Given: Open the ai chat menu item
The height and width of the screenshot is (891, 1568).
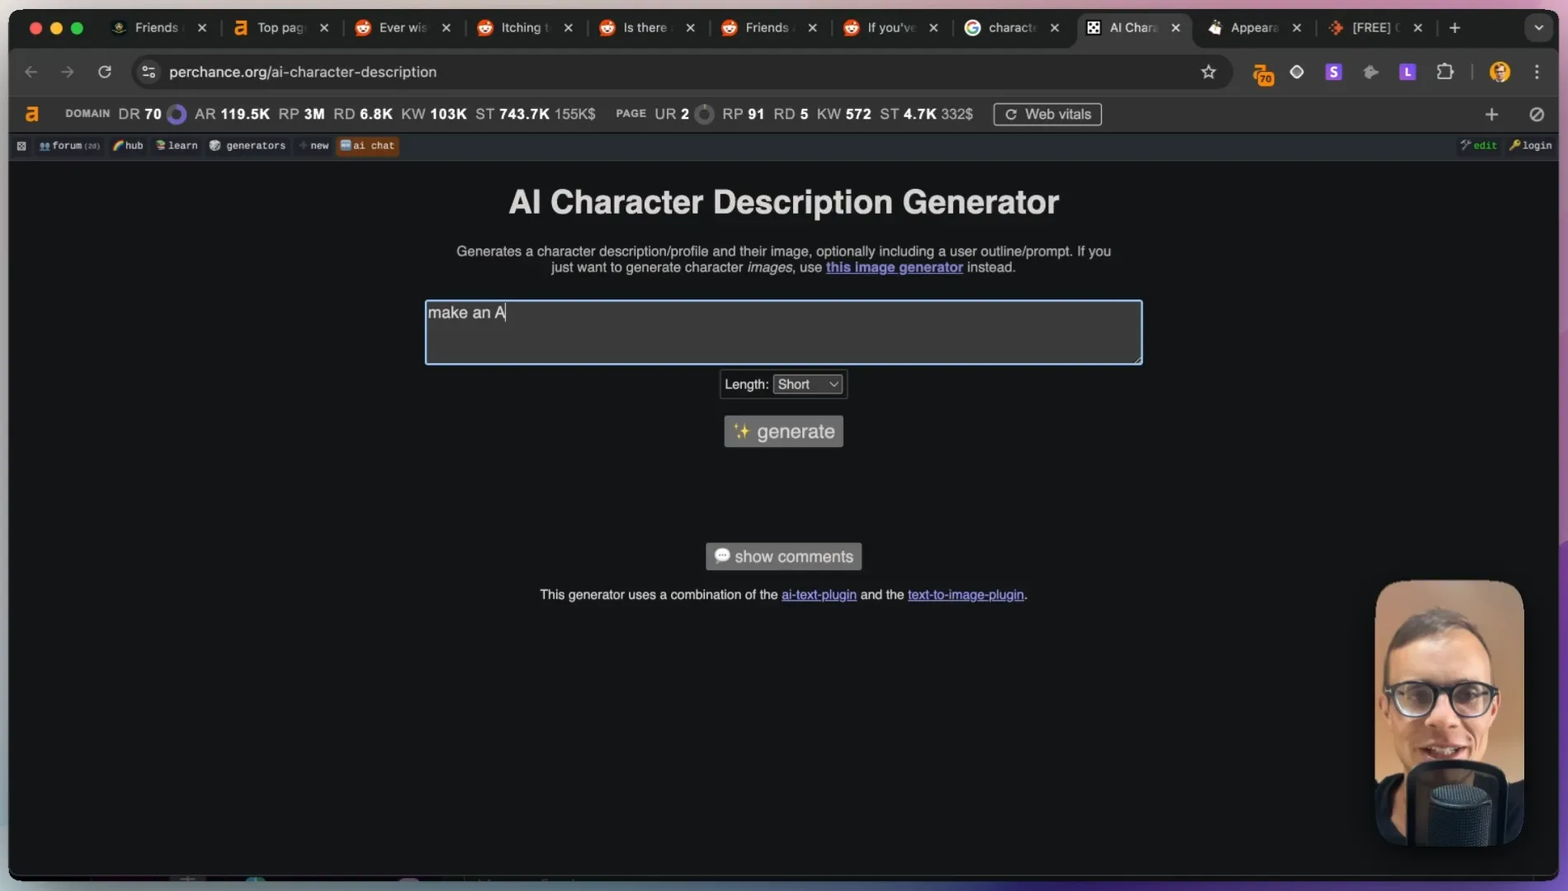Looking at the screenshot, I should (x=367, y=146).
